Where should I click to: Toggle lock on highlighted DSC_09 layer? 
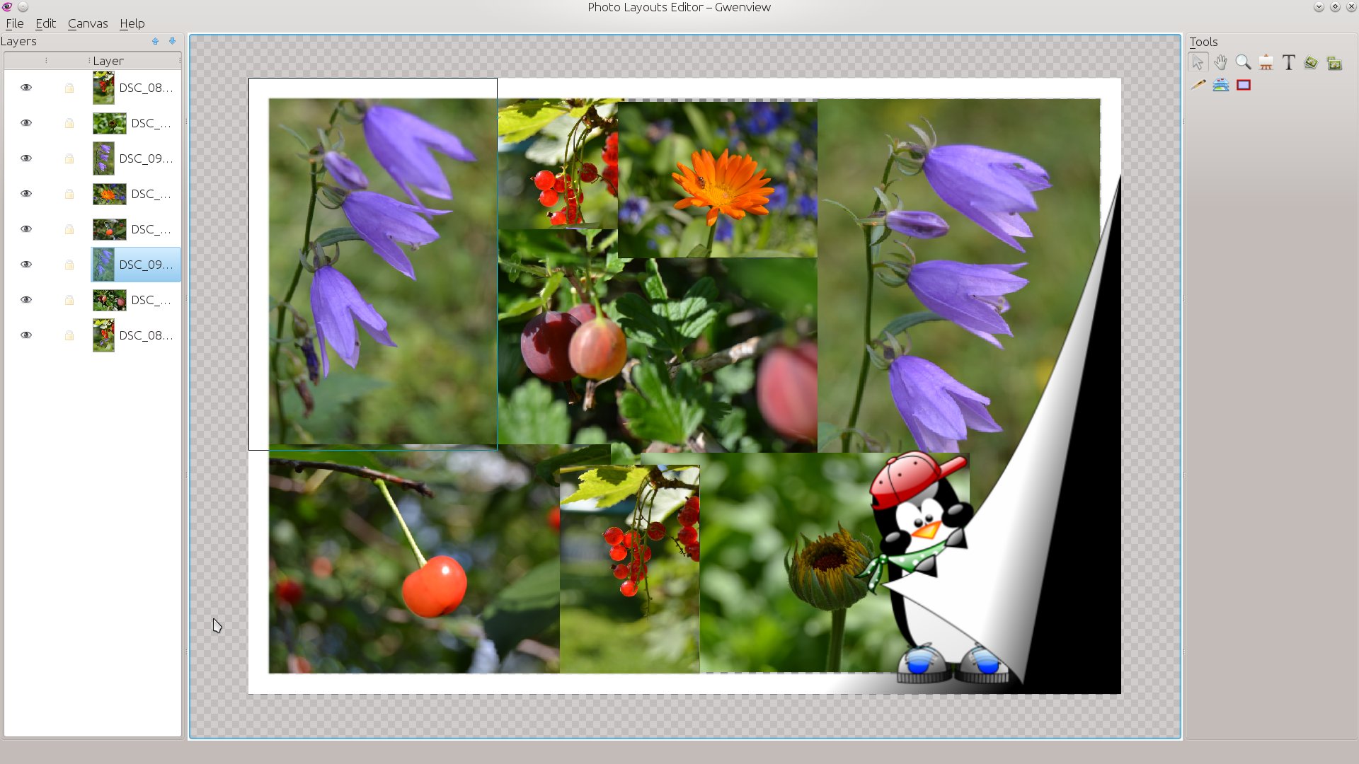coord(69,265)
